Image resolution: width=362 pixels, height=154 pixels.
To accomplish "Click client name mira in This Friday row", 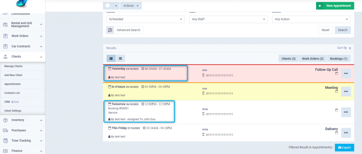I will [205, 130].
